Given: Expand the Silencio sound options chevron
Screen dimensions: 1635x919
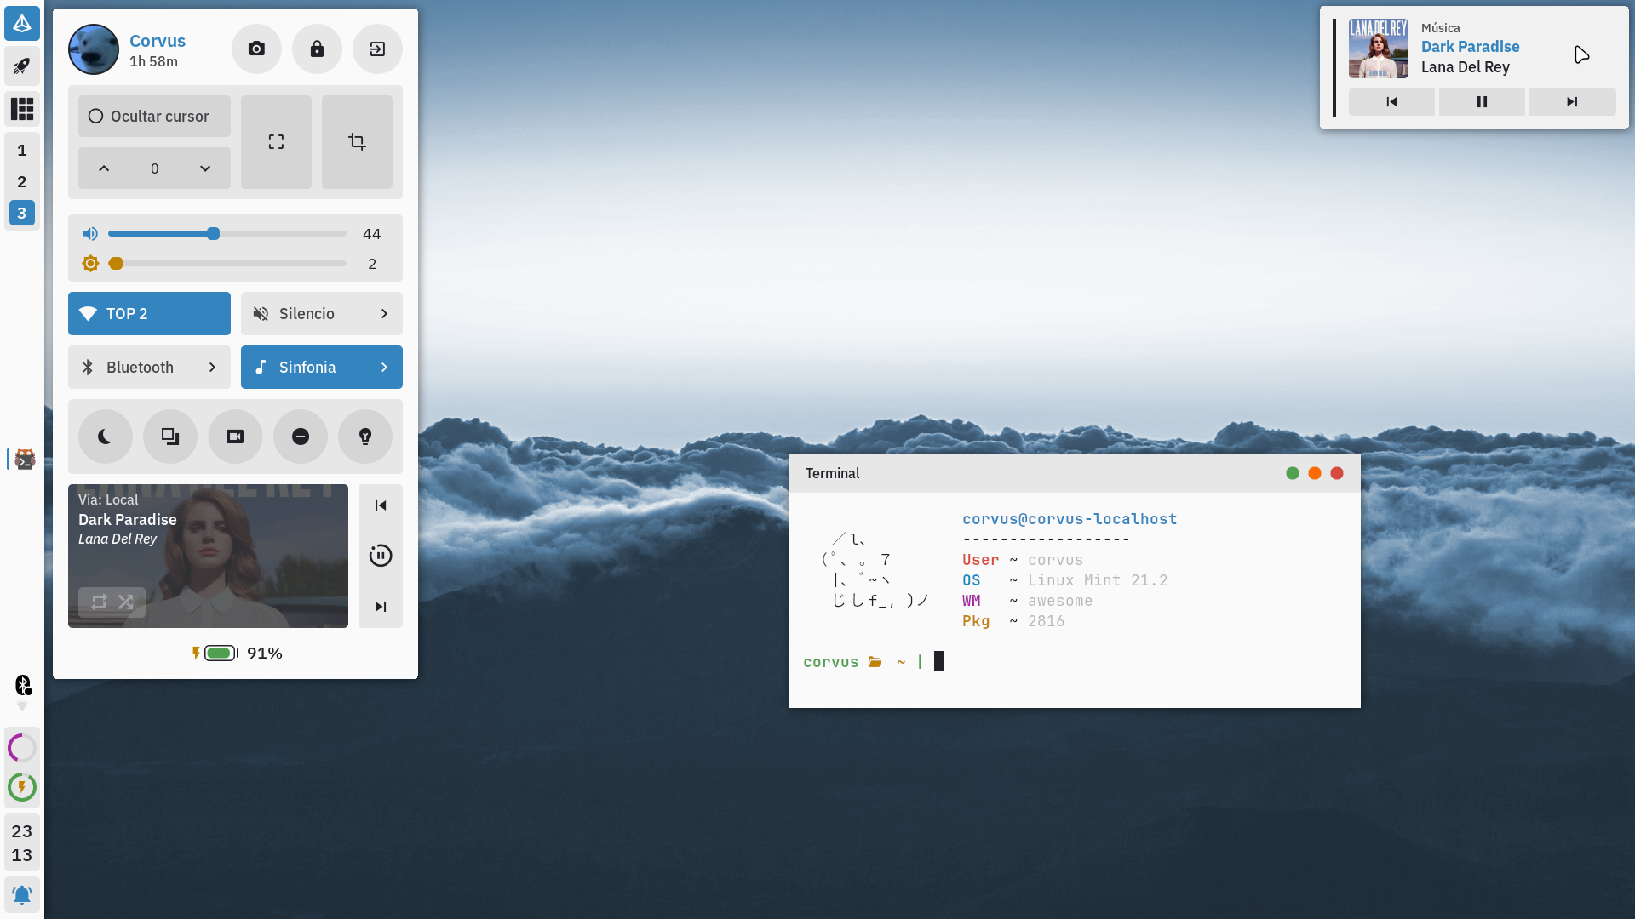Looking at the screenshot, I should (384, 314).
